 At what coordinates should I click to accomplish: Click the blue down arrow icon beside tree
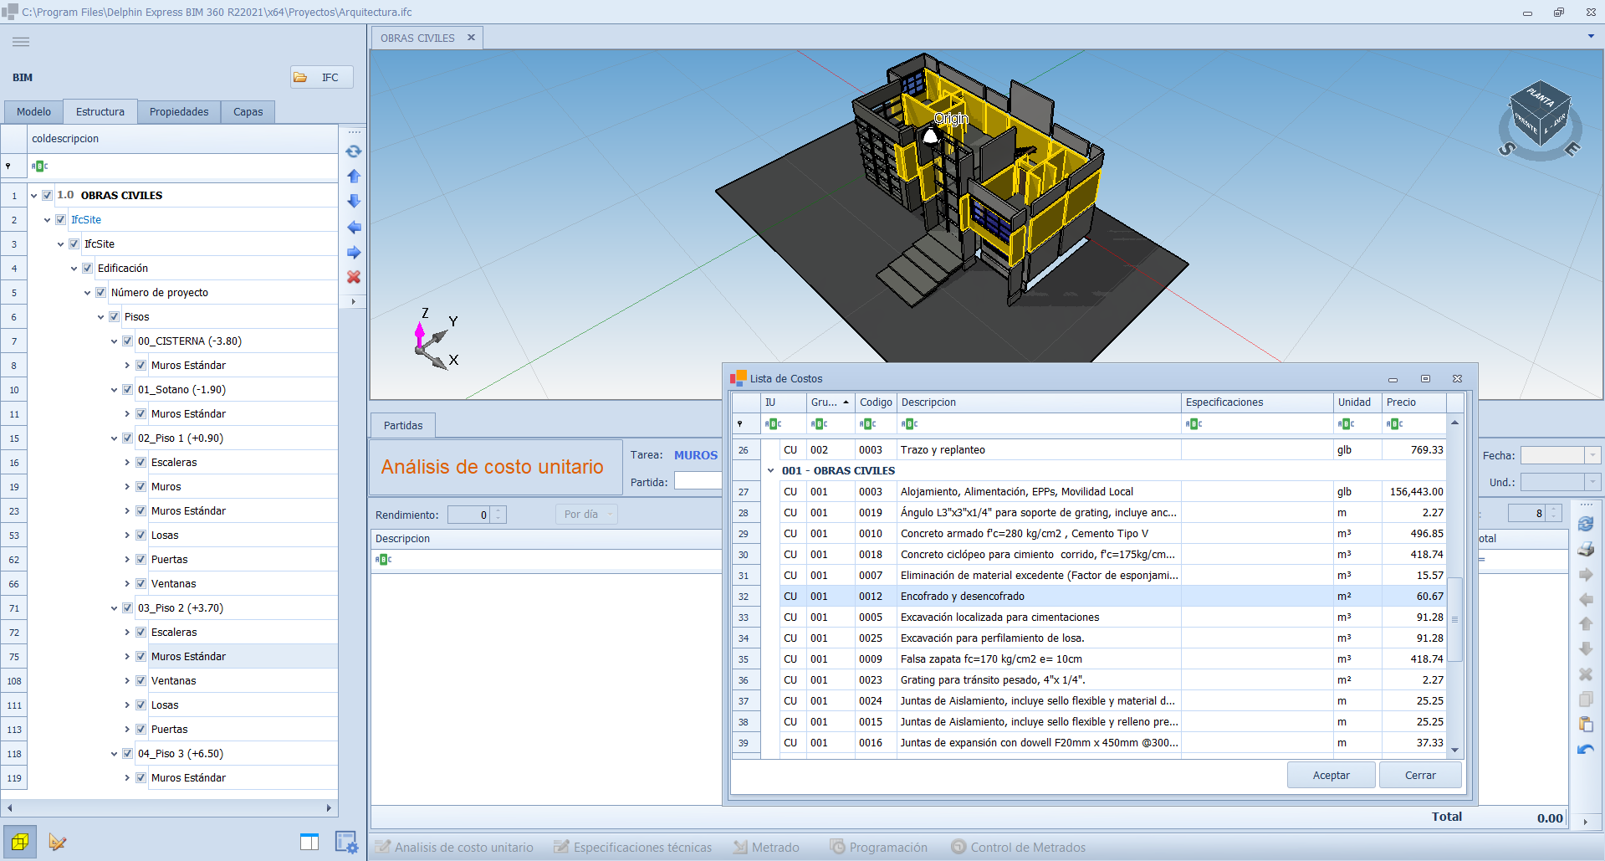point(354,202)
